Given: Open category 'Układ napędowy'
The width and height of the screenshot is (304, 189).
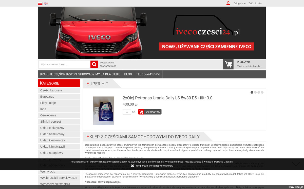Looking at the screenshot, I should coord(59,153).
